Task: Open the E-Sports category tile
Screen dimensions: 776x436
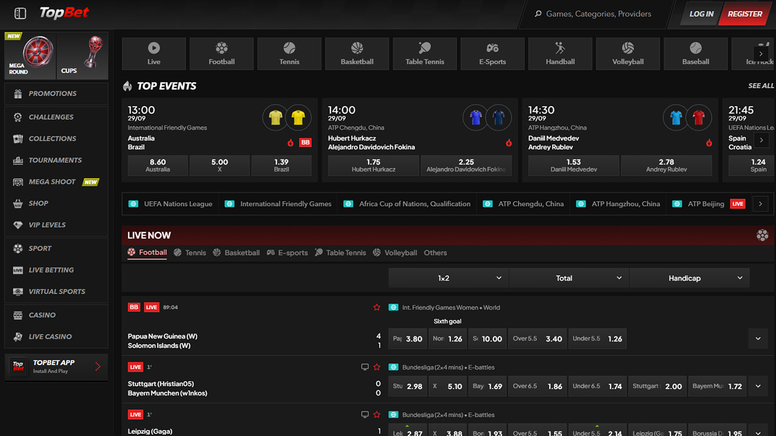Action: pos(492,54)
